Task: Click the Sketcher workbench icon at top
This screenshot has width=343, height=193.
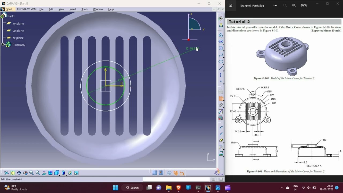Action: (221, 18)
